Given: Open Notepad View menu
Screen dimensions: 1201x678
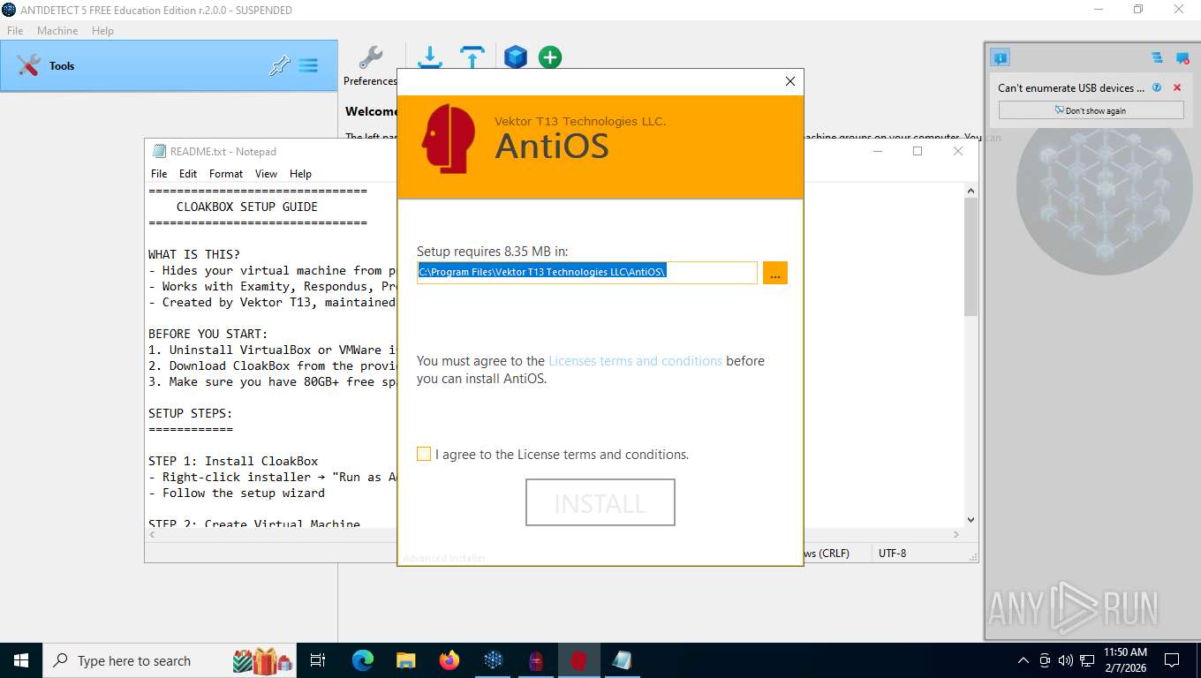Looking at the screenshot, I should coord(266,174).
